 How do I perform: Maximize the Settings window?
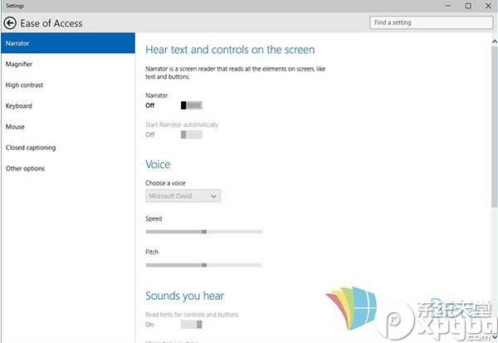pos(467,6)
